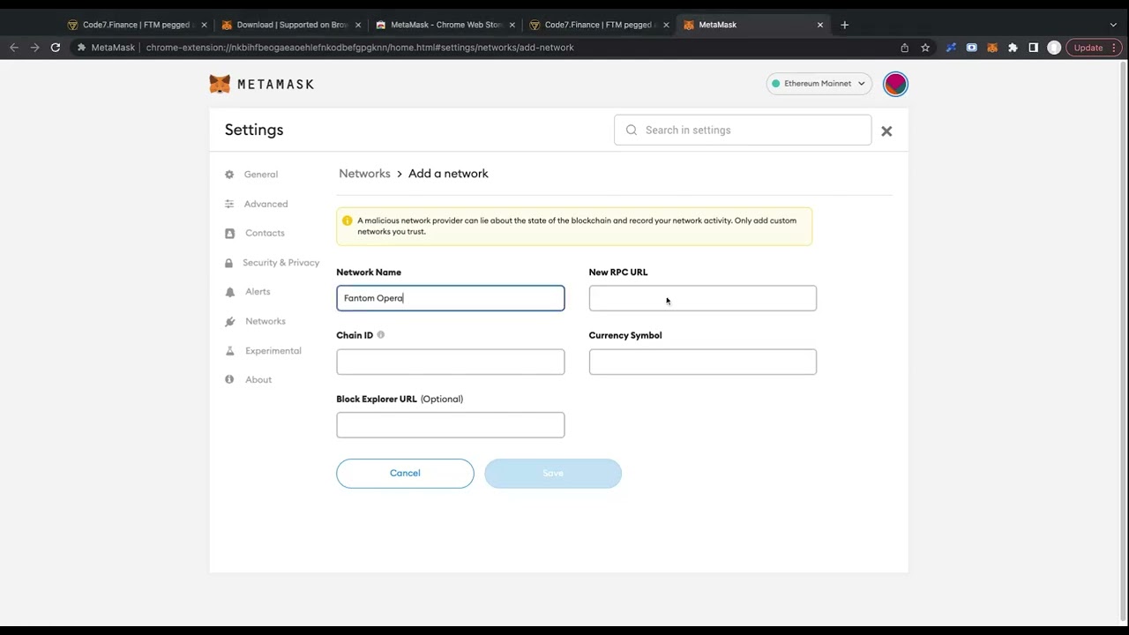Click the Advanced sliders icon
This screenshot has height=635, width=1129.
229,204
